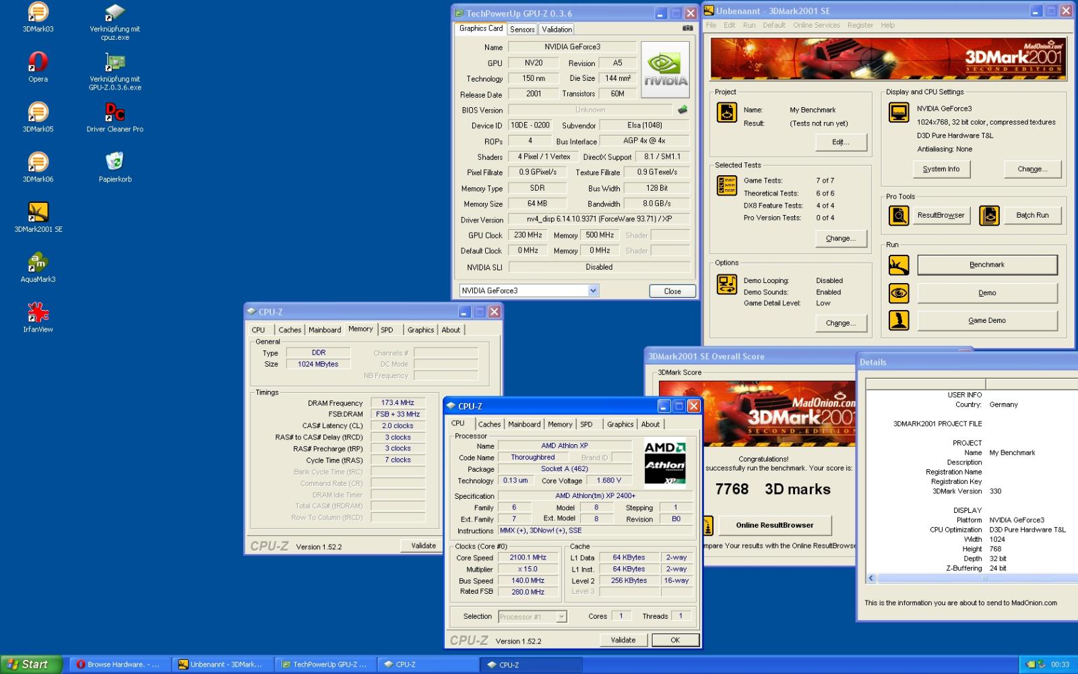
Task: Open the 3DMark03 desktop shortcut
Action: coord(38,12)
